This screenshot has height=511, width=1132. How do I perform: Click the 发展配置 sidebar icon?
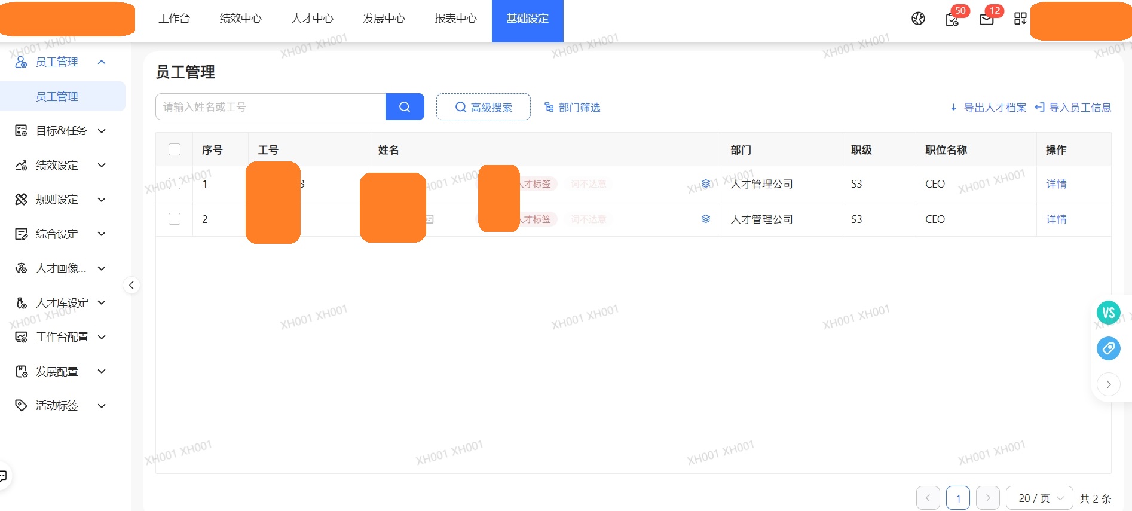(x=21, y=372)
